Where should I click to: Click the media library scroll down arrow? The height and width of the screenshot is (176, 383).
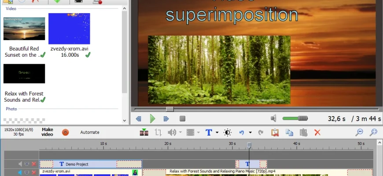click(x=124, y=121)
